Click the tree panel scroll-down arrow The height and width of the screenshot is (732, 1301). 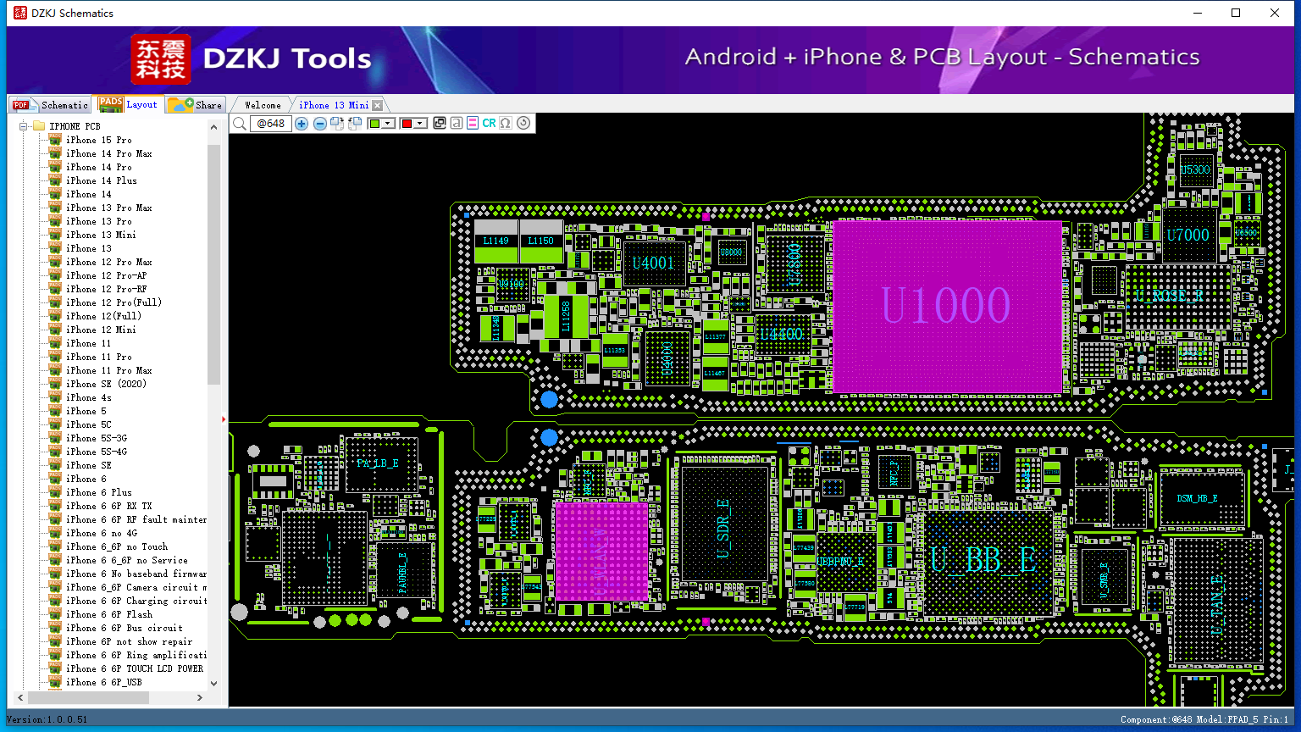point(213,683)
